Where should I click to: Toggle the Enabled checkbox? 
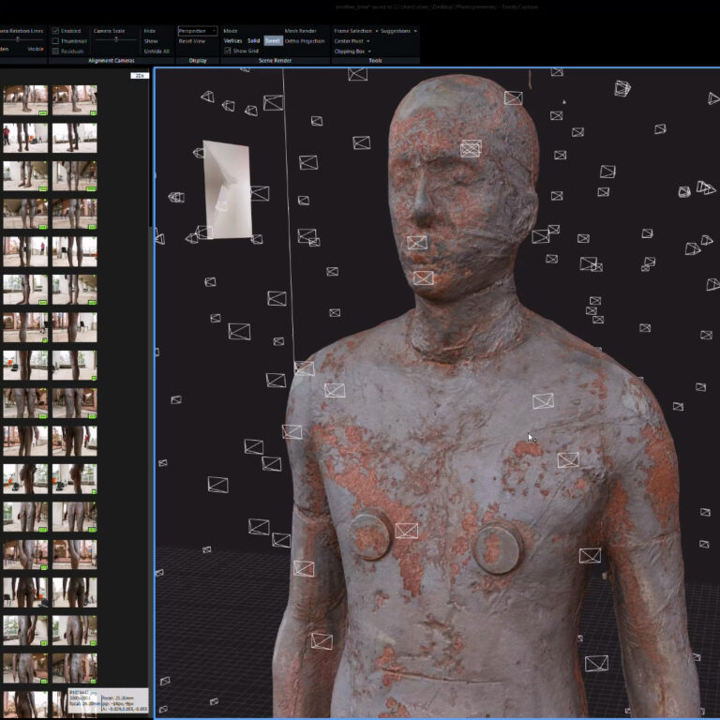tap(56, 31)
